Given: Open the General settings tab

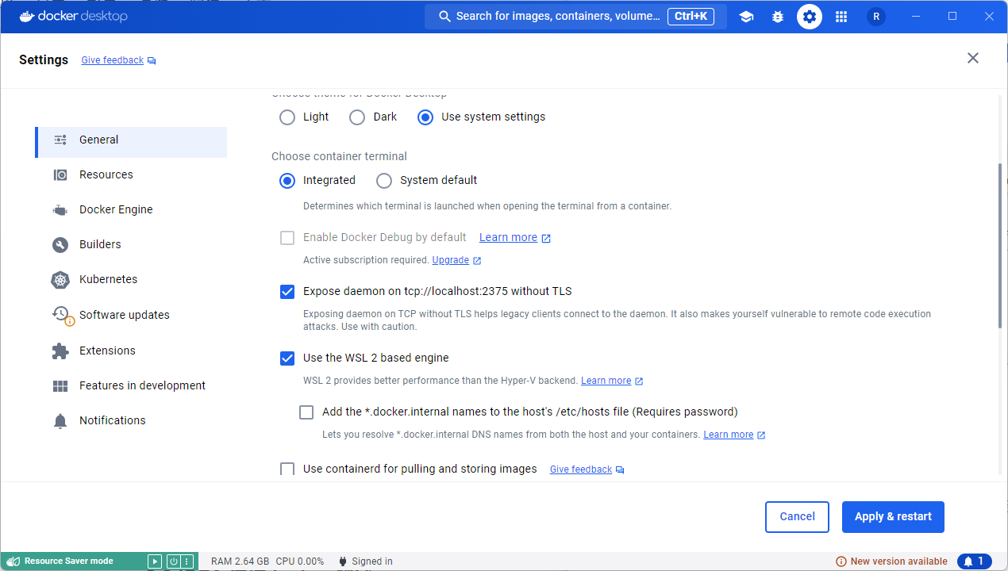Looking at the screenshot, I should 132,142.
